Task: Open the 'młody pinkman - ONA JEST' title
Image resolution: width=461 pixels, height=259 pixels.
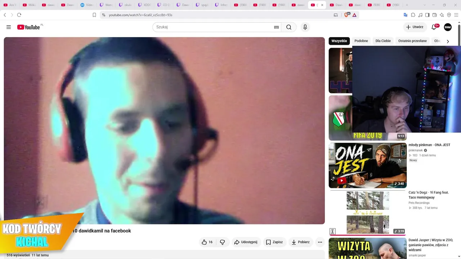Action: pos(429,145)
